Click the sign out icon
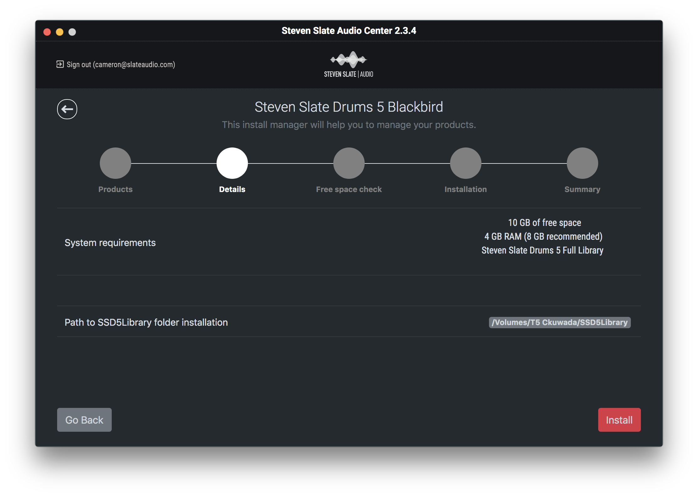698x497 pixels. point(60,64)
